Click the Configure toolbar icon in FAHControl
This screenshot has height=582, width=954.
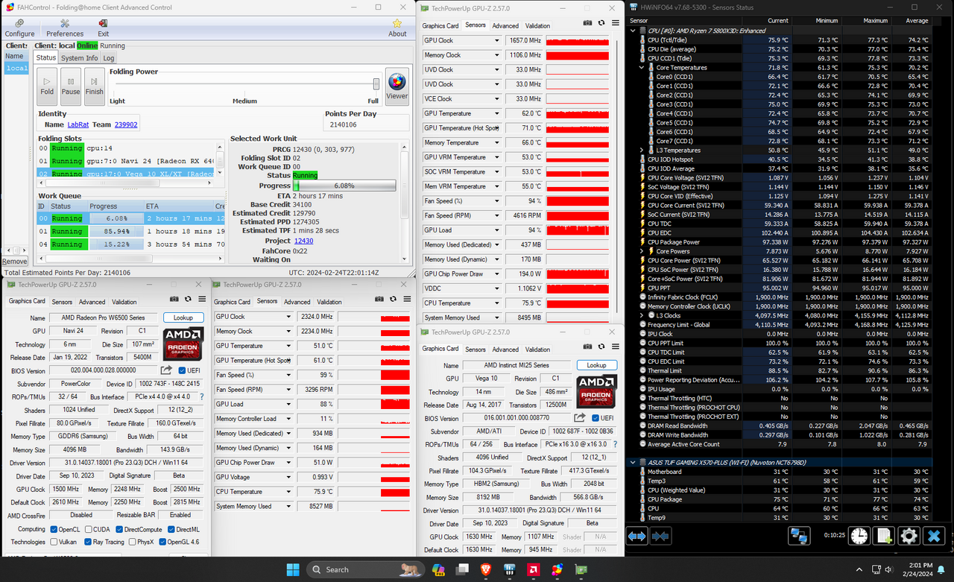point(19,28)
